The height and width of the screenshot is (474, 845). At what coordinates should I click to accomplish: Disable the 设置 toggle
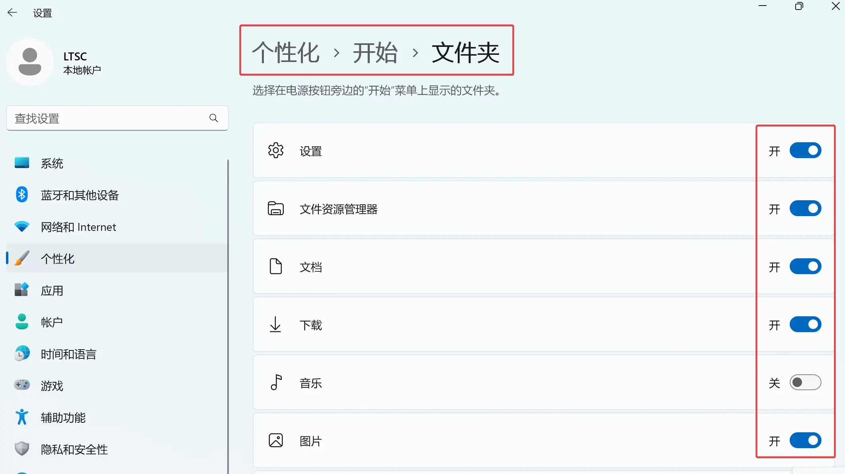pyautogui.click(x=806, y=151)
